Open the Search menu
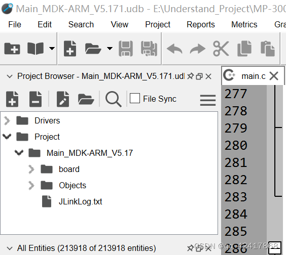This screenshot has height=255, width=286. 81,24
